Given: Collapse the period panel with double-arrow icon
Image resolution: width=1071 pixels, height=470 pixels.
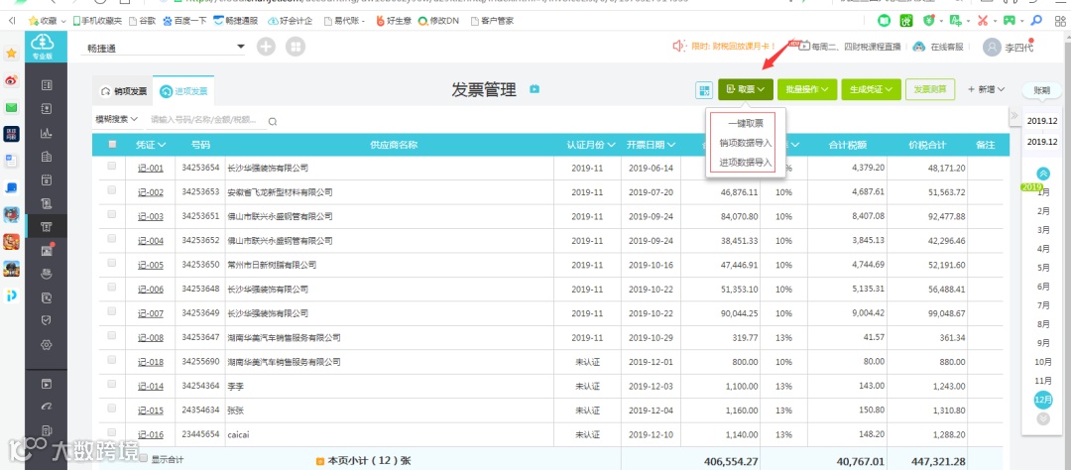Looking at the screenshot, I should pyautogui.click(x=1014, y=115).
